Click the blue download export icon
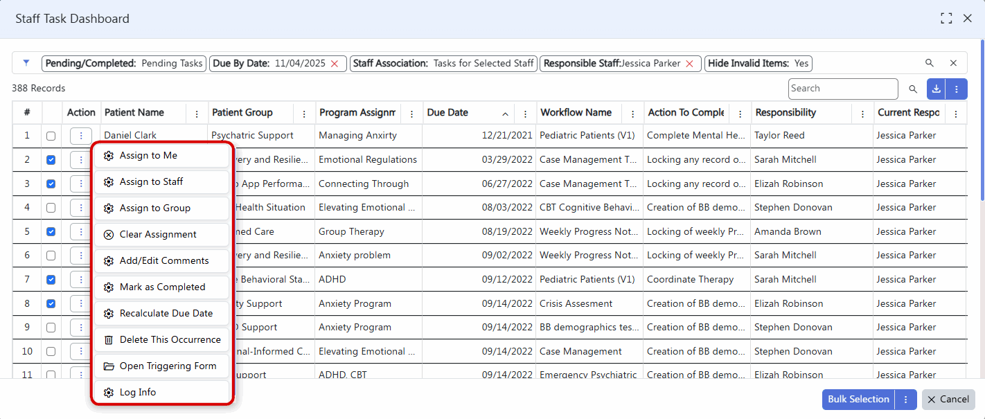Viewport: 985px width, 419px height. pyautogui.click(x=936, y=89)
